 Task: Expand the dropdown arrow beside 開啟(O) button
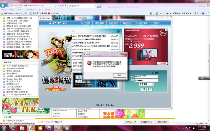(136, 122)
